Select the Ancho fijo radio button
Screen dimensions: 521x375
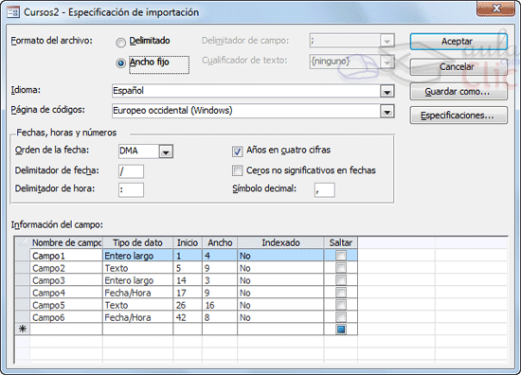(x=120, y=63)
